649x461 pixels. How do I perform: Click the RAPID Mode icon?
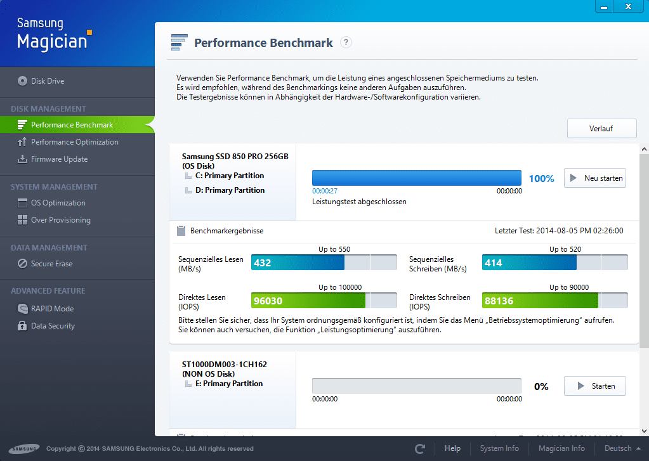pos(22,309)
